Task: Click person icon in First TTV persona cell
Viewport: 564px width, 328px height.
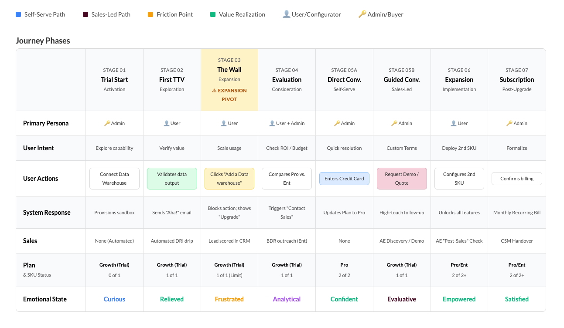Action: pyautogui.click(x=166, y=123)
